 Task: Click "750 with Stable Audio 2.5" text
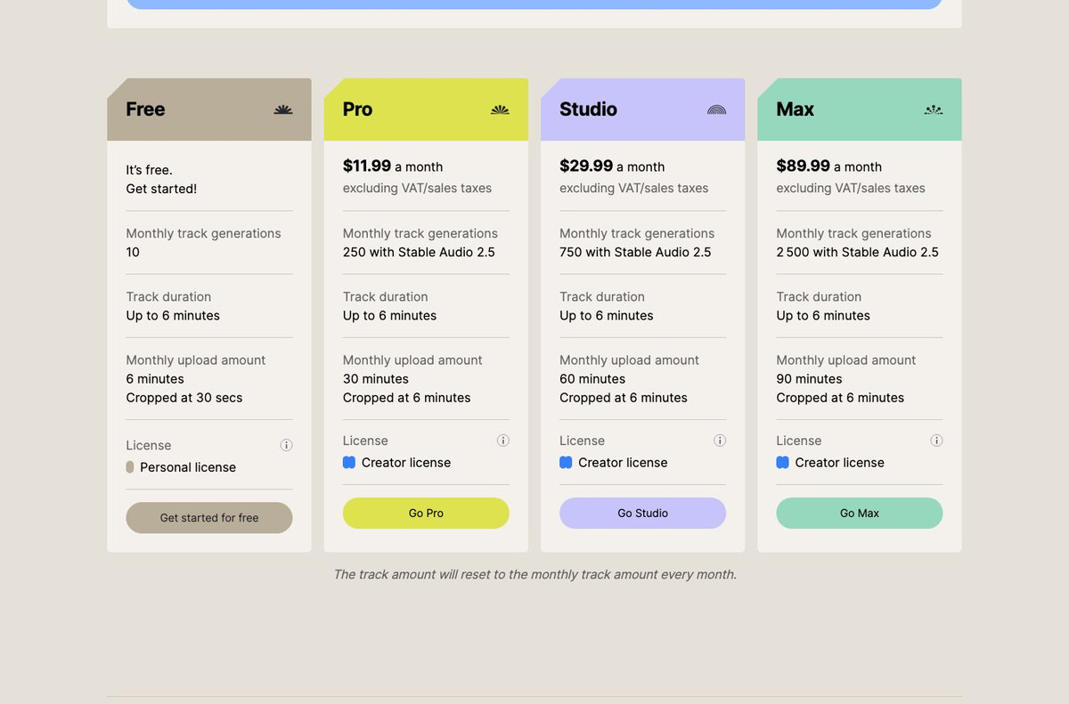pyautogui.click(x=635, y=252)
